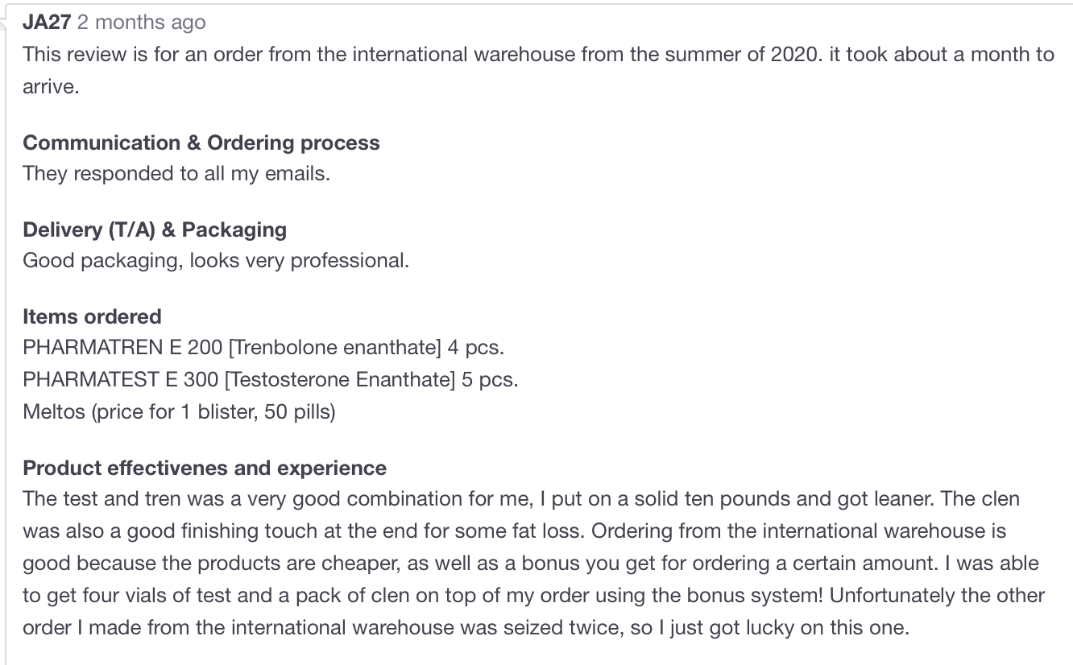Viewport: 1073px width, 665px height.
Task: Click the 'Product effectivenes and experience' heading
Action: point(205,468)
